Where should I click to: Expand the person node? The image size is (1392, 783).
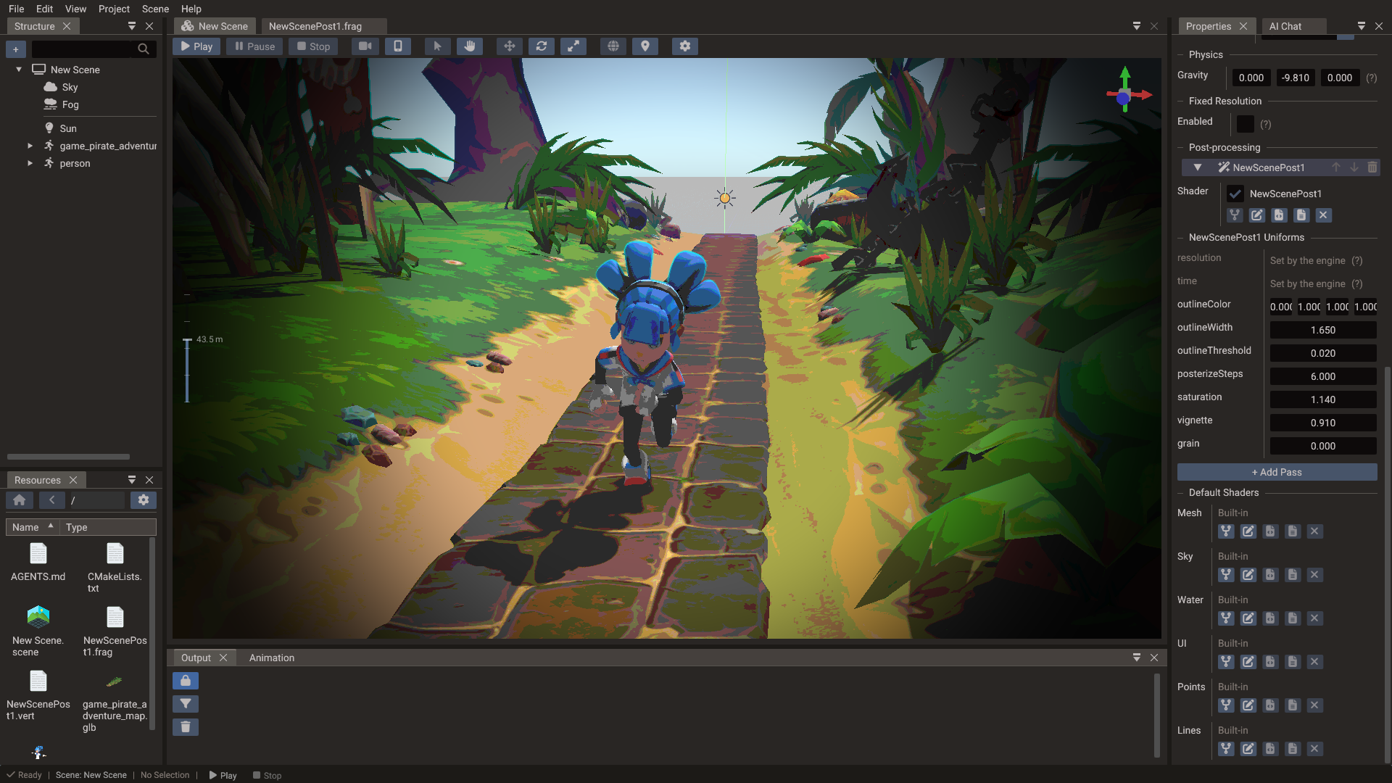30,163
